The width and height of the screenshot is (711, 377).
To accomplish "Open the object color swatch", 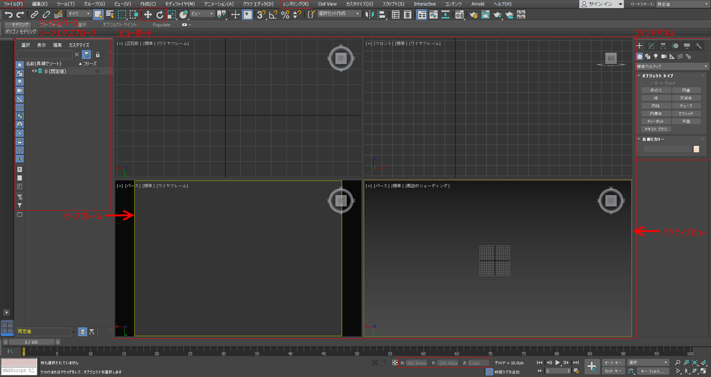I will click(x=696, y=149).
